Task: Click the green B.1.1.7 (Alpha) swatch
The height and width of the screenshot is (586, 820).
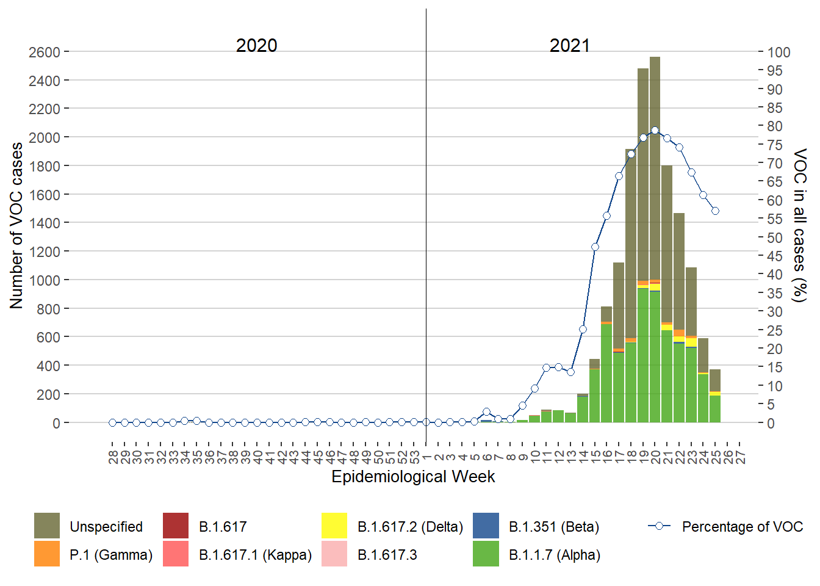Action: 486,554
